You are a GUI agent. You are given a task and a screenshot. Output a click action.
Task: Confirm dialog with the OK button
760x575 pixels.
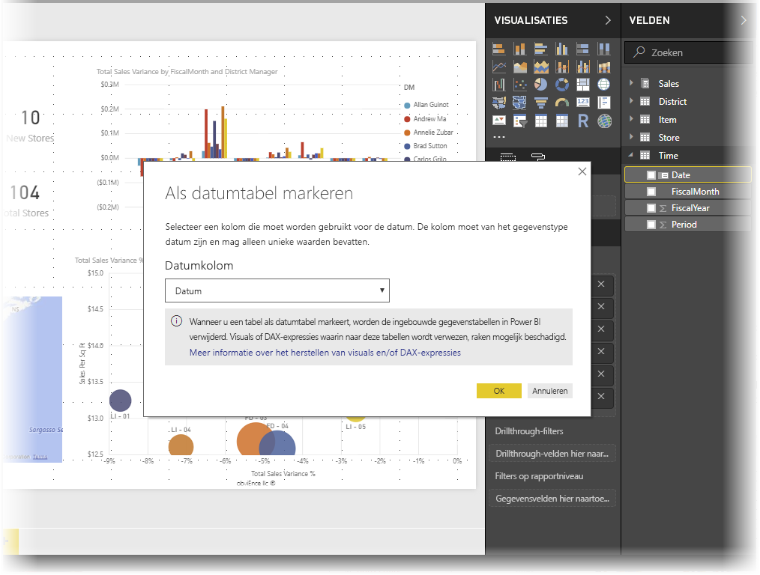click(x=498, y=391)
